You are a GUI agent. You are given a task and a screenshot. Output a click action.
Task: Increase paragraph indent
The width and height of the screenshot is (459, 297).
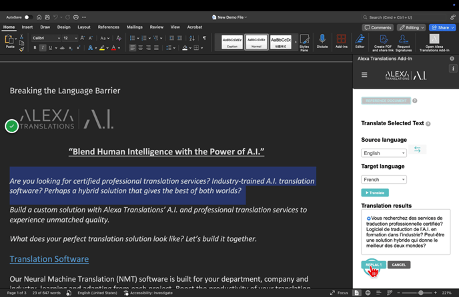click(x=179, y=38)
